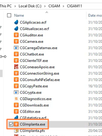Expand the chevron after This PC

pyautogui.click(x=15, y=6)
